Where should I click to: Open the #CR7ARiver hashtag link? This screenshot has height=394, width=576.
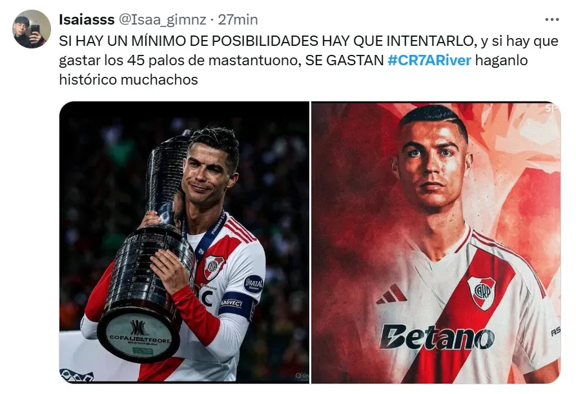click(429, 60)
